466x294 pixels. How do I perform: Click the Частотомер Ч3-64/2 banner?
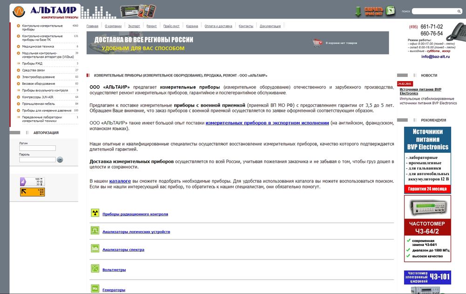(427, 228)
